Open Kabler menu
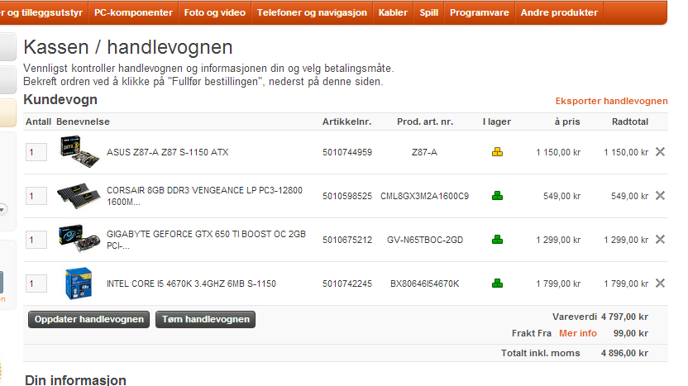688x386 pixels. 393,12
